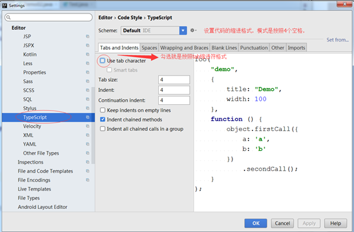Open Android Layout Editor settings

(x=42, y=207)
